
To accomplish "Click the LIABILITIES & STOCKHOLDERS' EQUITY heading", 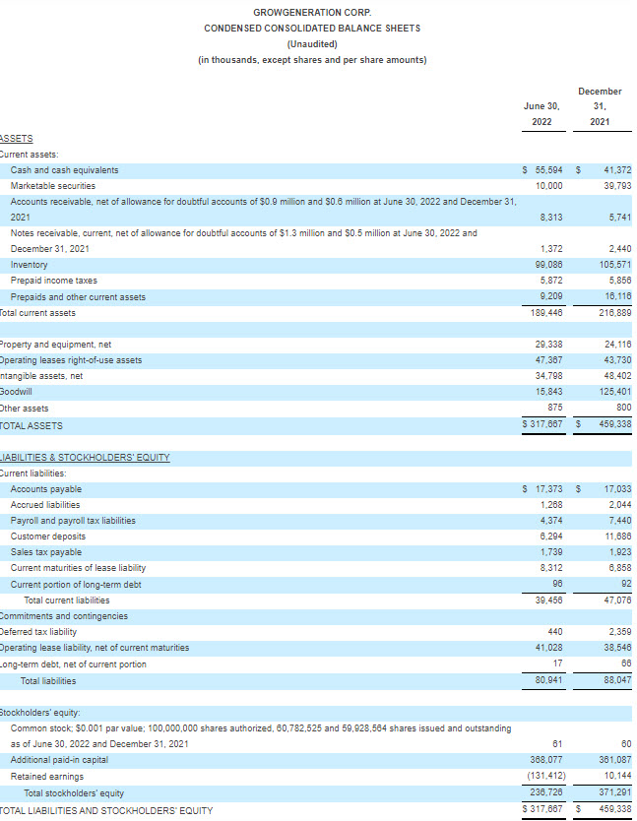I will (x=86, y=458).
